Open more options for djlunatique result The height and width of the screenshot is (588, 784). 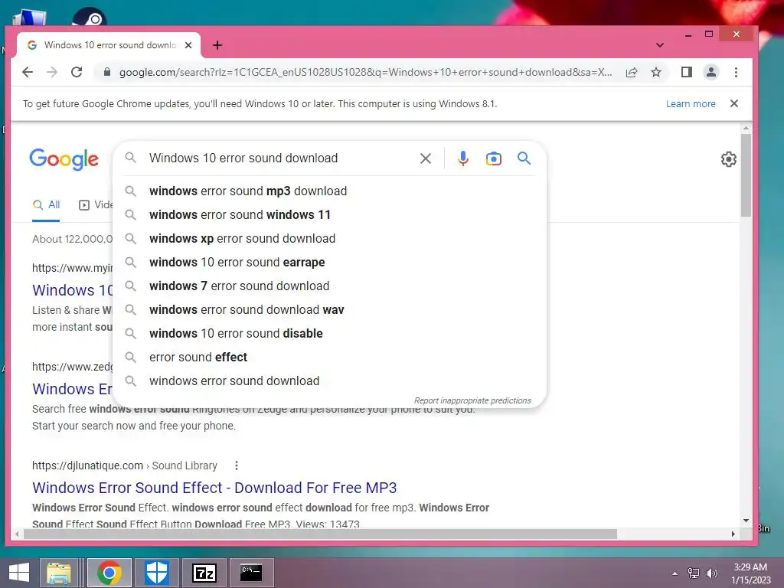237,465
